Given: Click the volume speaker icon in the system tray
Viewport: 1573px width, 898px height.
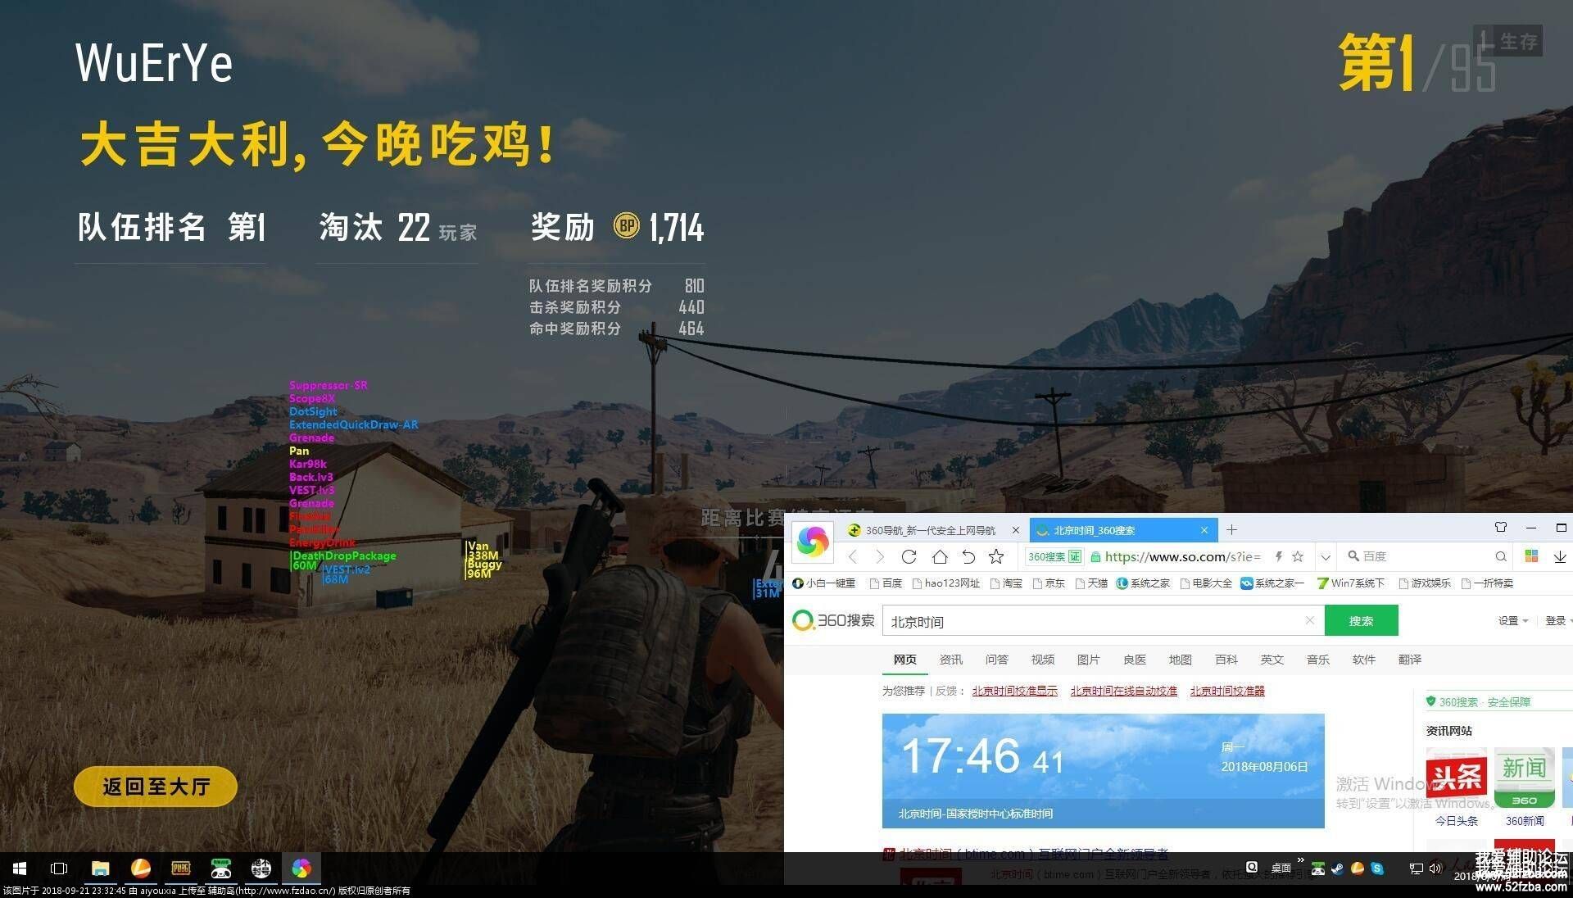Looking at the screenshot, I should coord(1435,869).
